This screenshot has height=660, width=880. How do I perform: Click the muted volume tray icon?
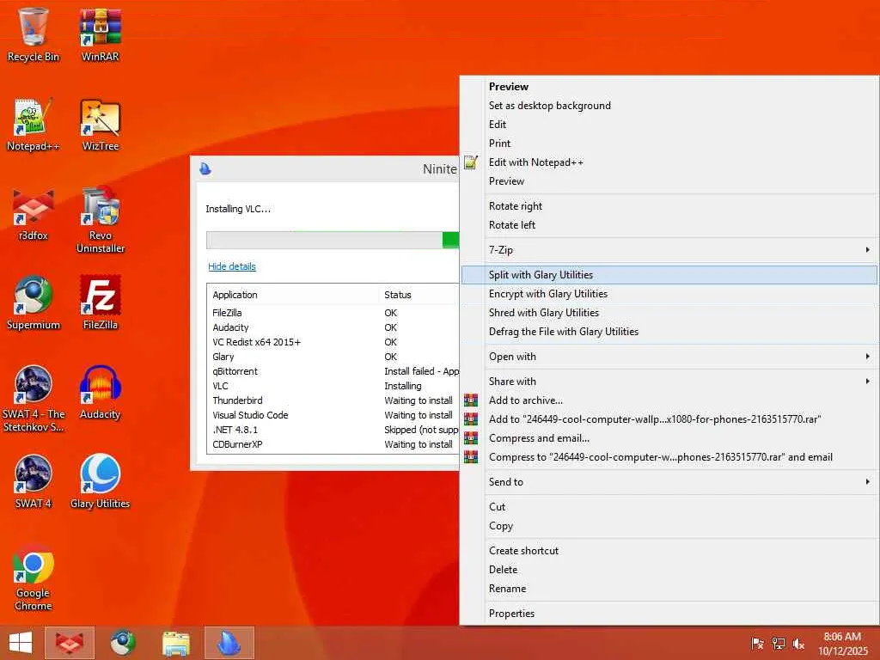coord(798,644)
